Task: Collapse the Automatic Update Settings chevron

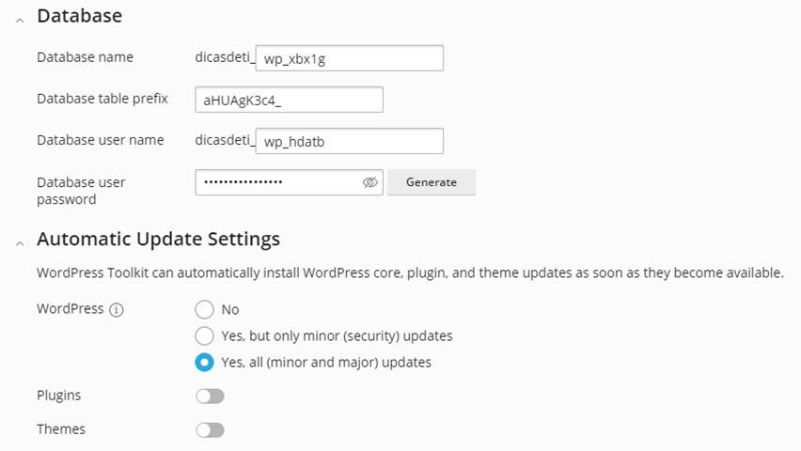Action: [20, 242]
